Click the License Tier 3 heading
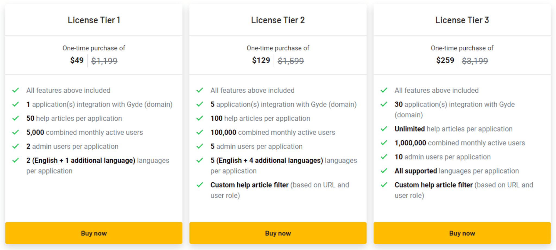 tap(462, 20)
